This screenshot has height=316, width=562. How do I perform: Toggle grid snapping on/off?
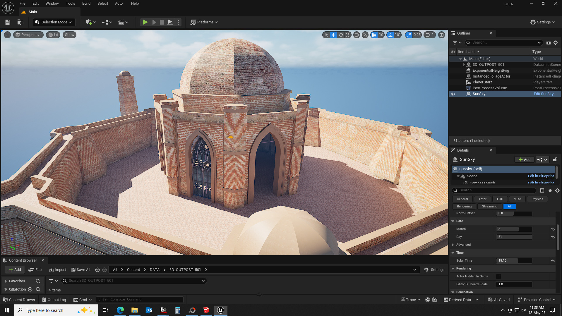click(x=374, y=35)
